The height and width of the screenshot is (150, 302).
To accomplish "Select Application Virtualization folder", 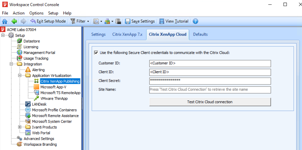I will 52,76.
